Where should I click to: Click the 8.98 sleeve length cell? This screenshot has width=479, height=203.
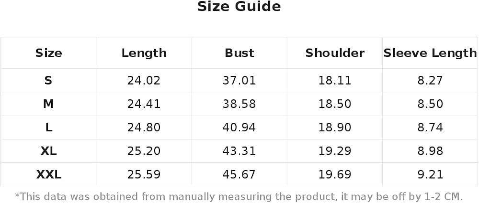coord(430,151)
